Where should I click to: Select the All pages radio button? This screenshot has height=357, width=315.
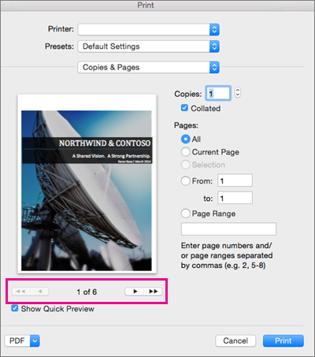(x=186, y=139)
